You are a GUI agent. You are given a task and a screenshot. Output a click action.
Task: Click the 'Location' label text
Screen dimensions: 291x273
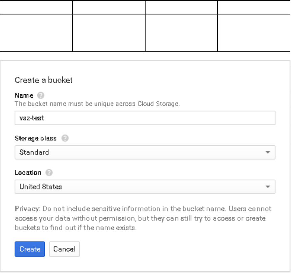[x=28, y=173]
